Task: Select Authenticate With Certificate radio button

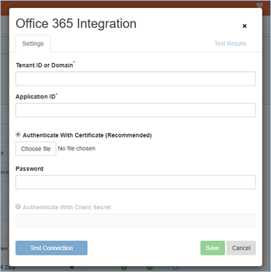Action: (x=18, y=135)
